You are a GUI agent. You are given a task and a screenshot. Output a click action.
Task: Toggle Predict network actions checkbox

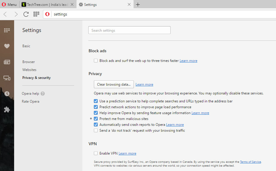(96, 107)
